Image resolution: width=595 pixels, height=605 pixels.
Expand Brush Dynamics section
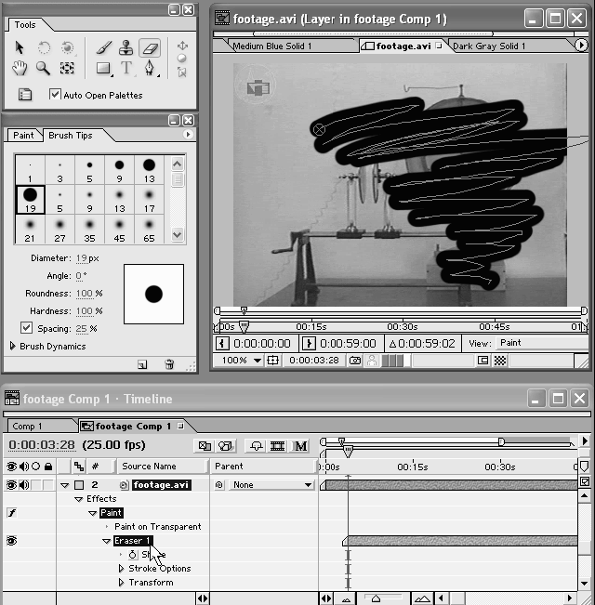click(x=13, y=347)
